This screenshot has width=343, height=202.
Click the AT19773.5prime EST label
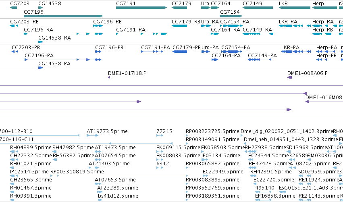(x=107, y=131)
